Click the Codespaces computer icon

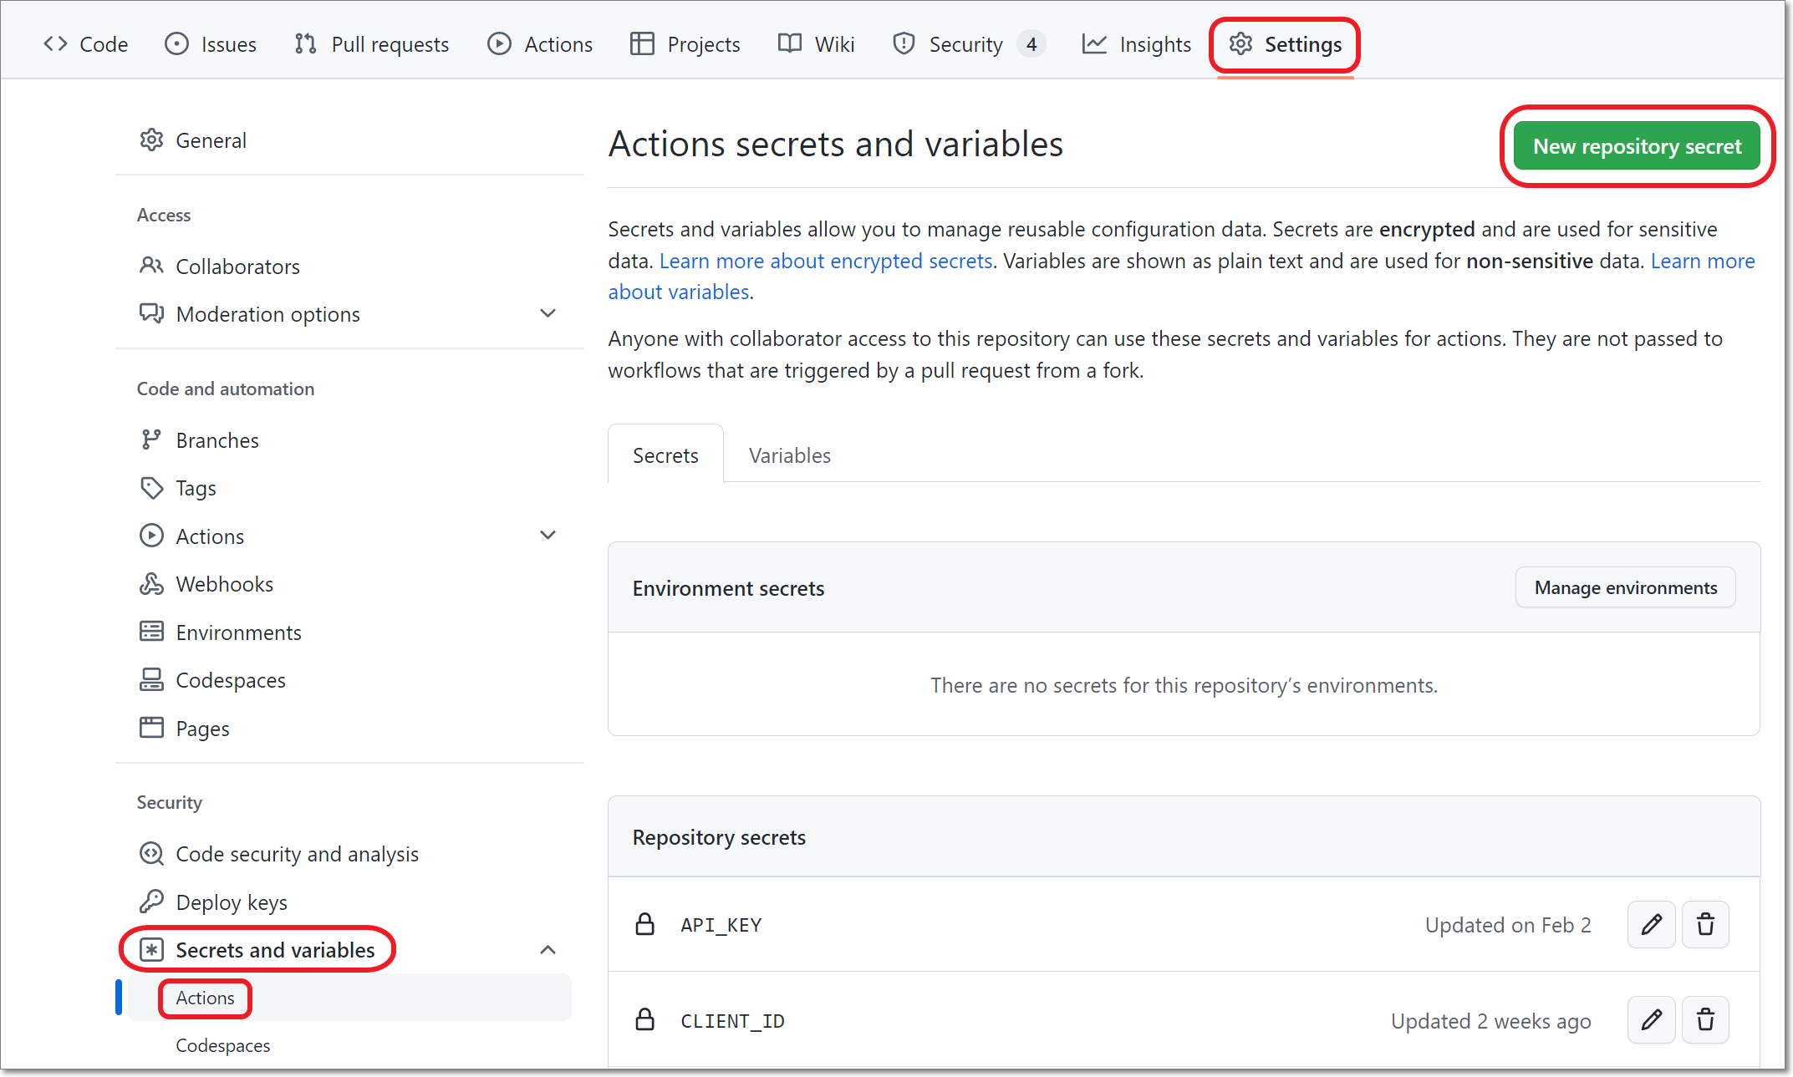[151, 680]
